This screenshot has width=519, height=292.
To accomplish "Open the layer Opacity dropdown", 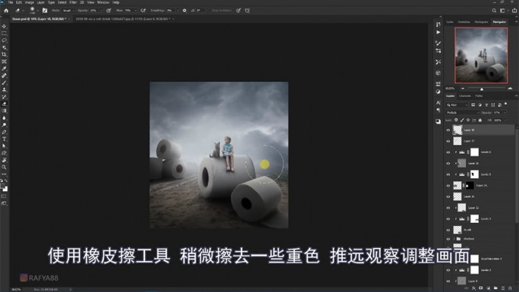I will [x=504, y=113].
